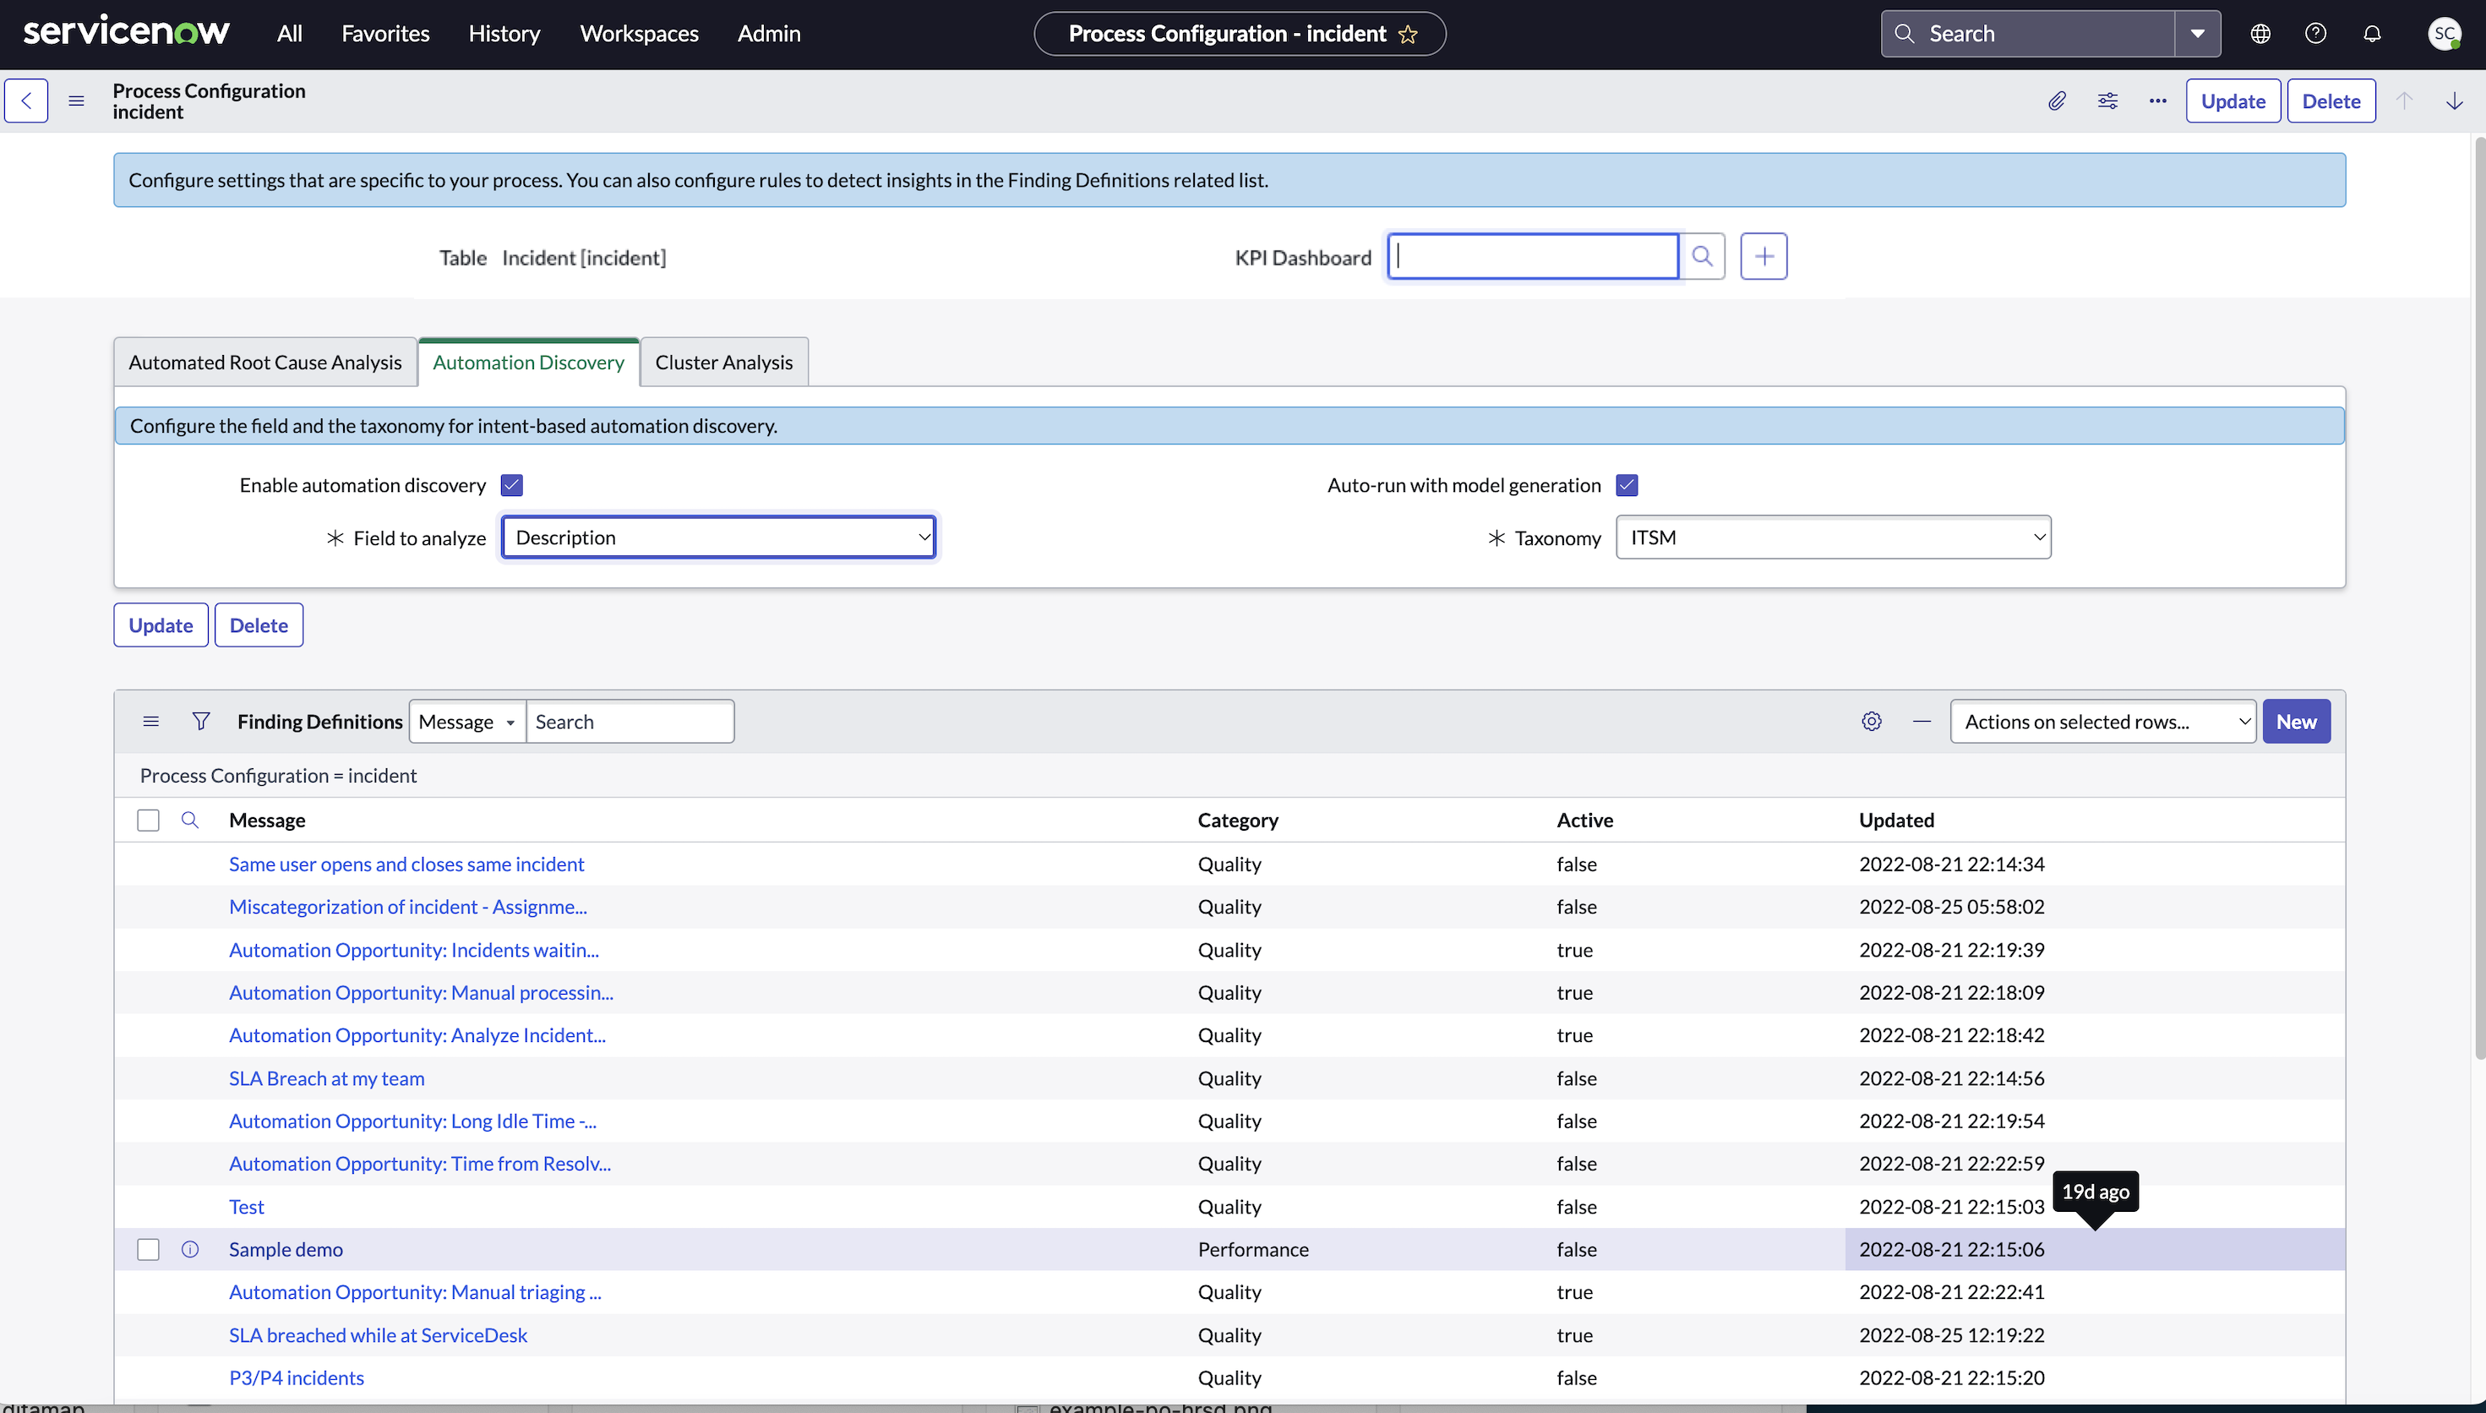Viewport: 2486px width, 1413px height.
Task: Sort list by the Category column header
Action: (1238, 820)
